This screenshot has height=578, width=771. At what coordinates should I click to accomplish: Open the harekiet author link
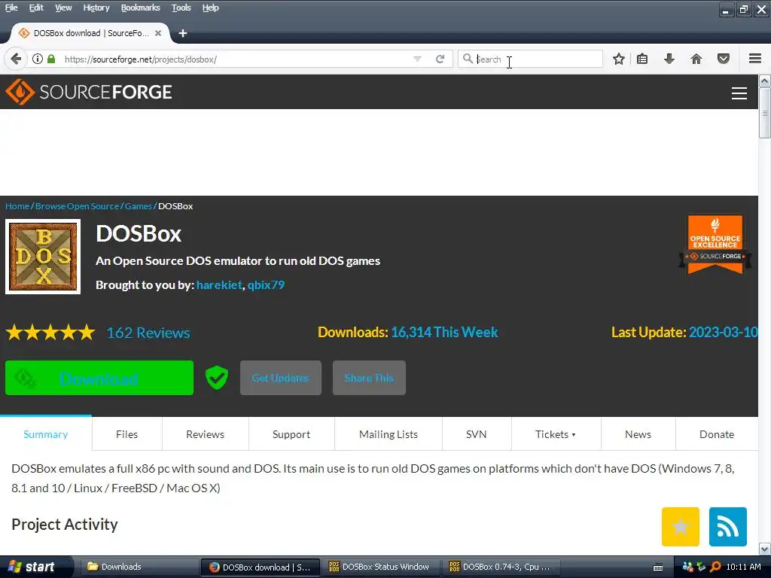click(x=219, y=284)
